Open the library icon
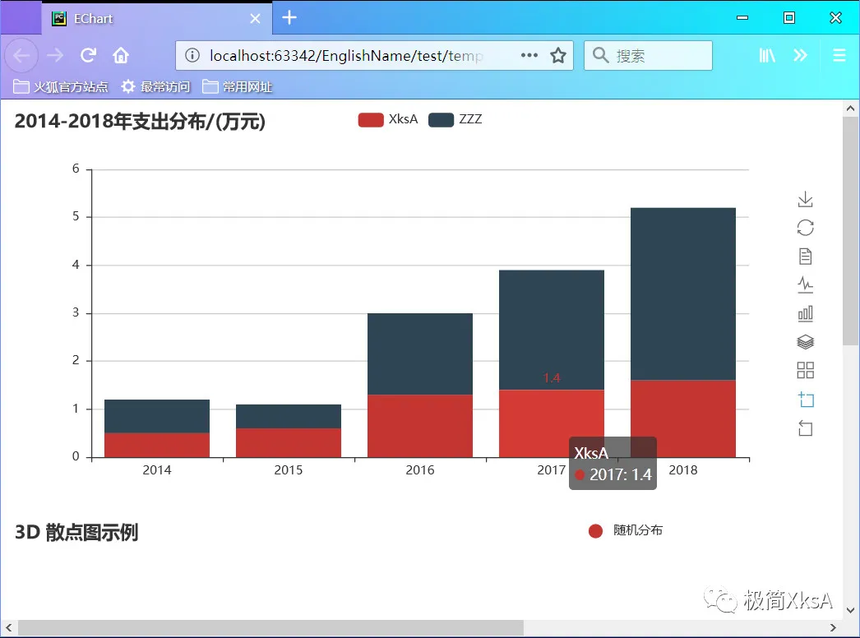This screenshot has height=638, width=860. tap(767, 55)
